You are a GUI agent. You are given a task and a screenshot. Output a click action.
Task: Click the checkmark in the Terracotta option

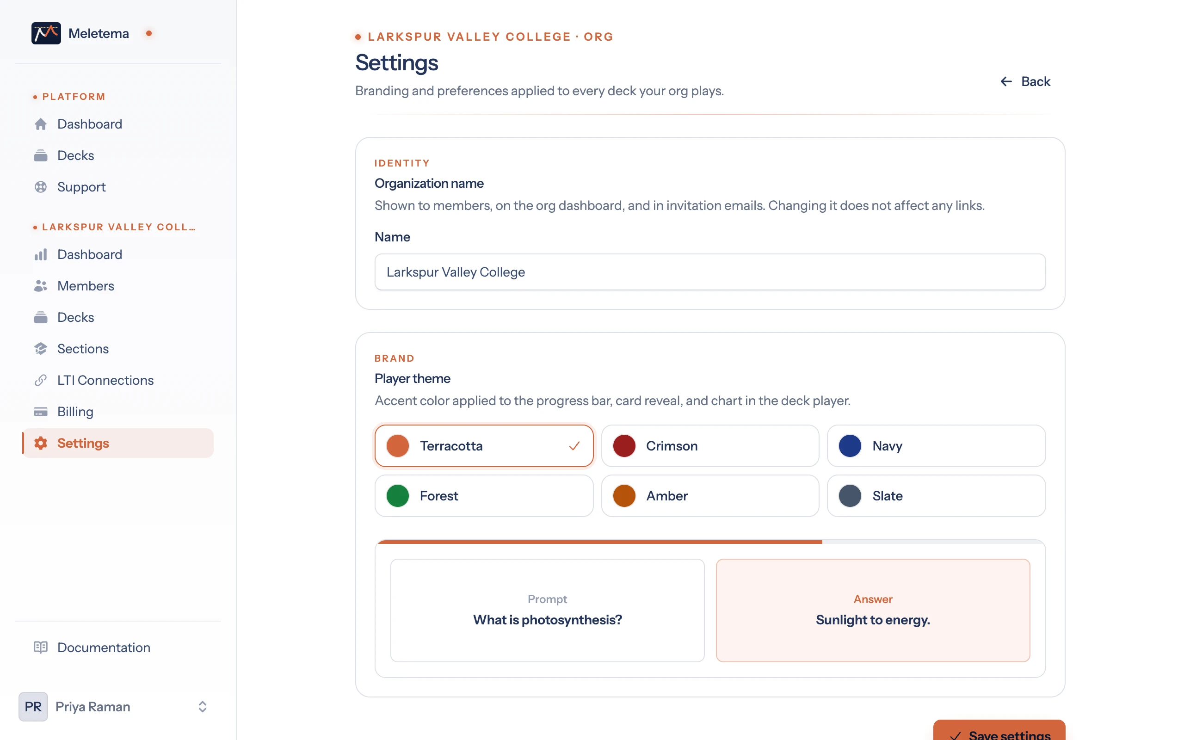click(574, 446)
